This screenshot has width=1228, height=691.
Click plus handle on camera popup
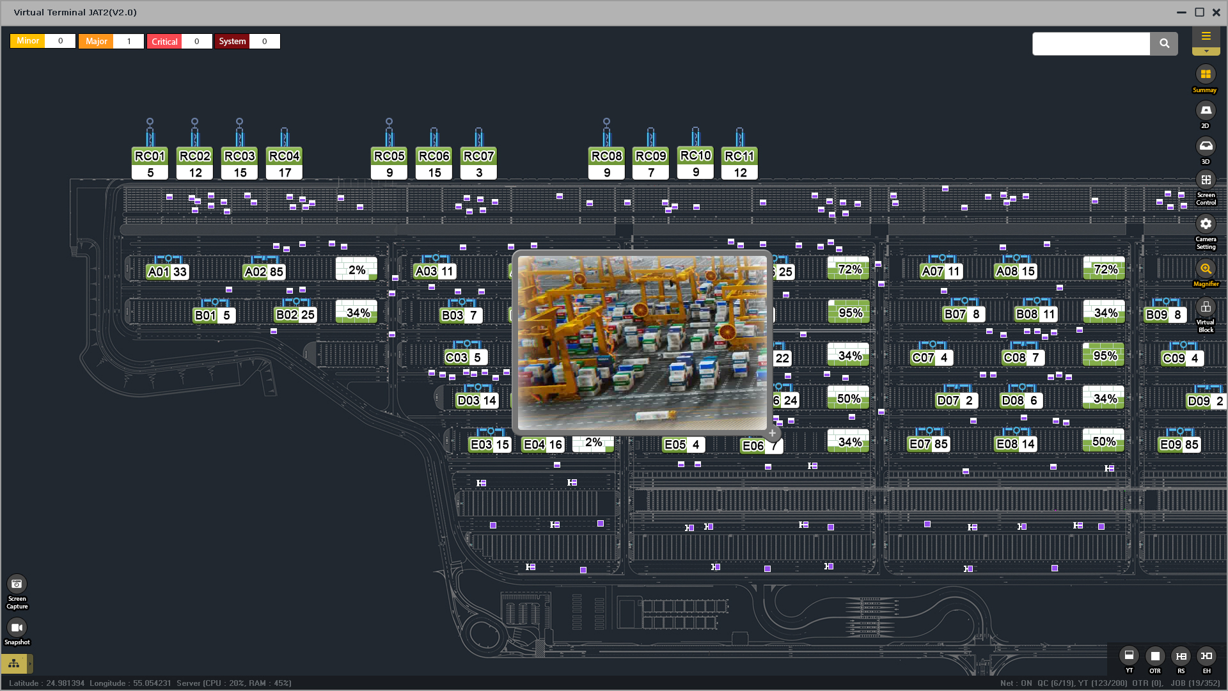tap(772, 433)
